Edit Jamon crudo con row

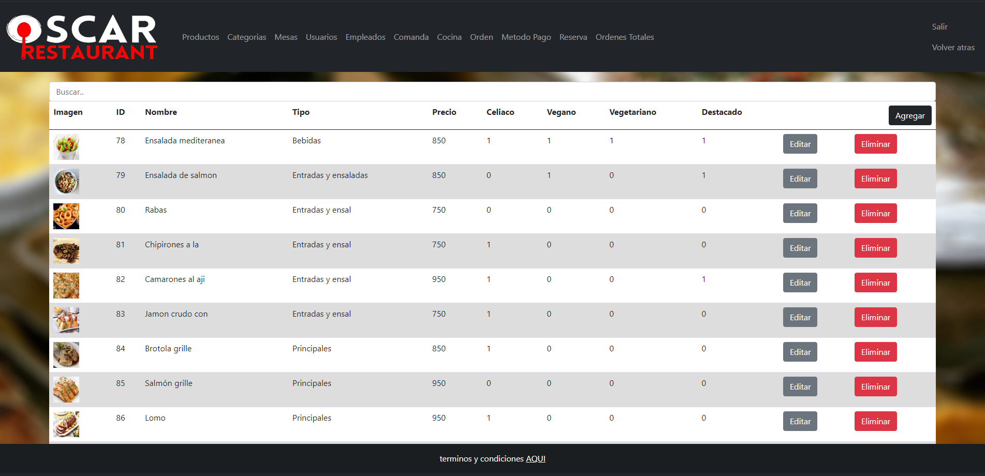tap(800, 317)
